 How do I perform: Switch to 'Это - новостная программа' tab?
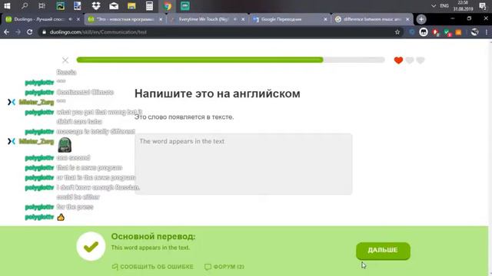(x=125, y=19)
